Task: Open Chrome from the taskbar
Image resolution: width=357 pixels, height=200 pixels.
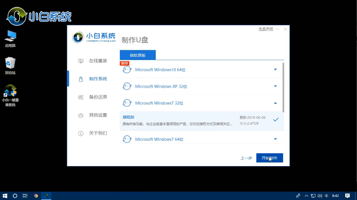Action: point(36,196)
